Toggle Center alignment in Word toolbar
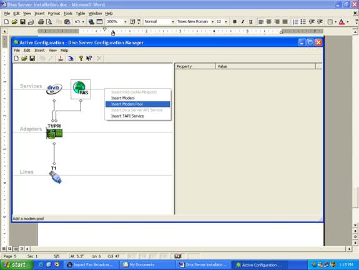The width and height of the screenshot is (359, 270). 269,22
